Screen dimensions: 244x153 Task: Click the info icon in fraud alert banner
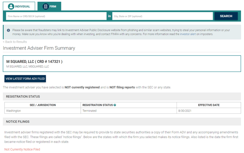9,30
